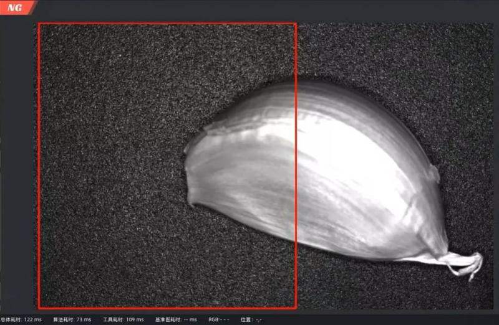Click the ROI box's bottom-right corner
Image resolution: width=499 pixels, height=325 pixels.
(x=296, y=308)
